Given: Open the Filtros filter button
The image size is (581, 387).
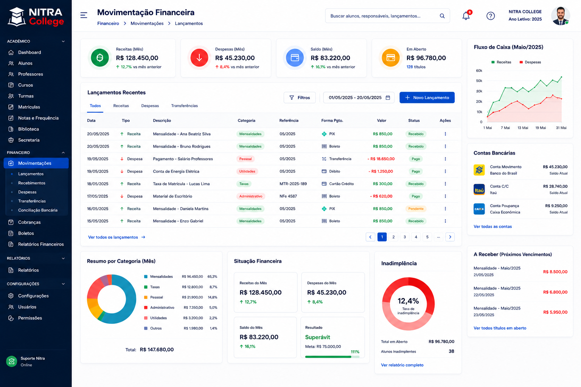Looking at the screenshot, I should pos(300,98).
